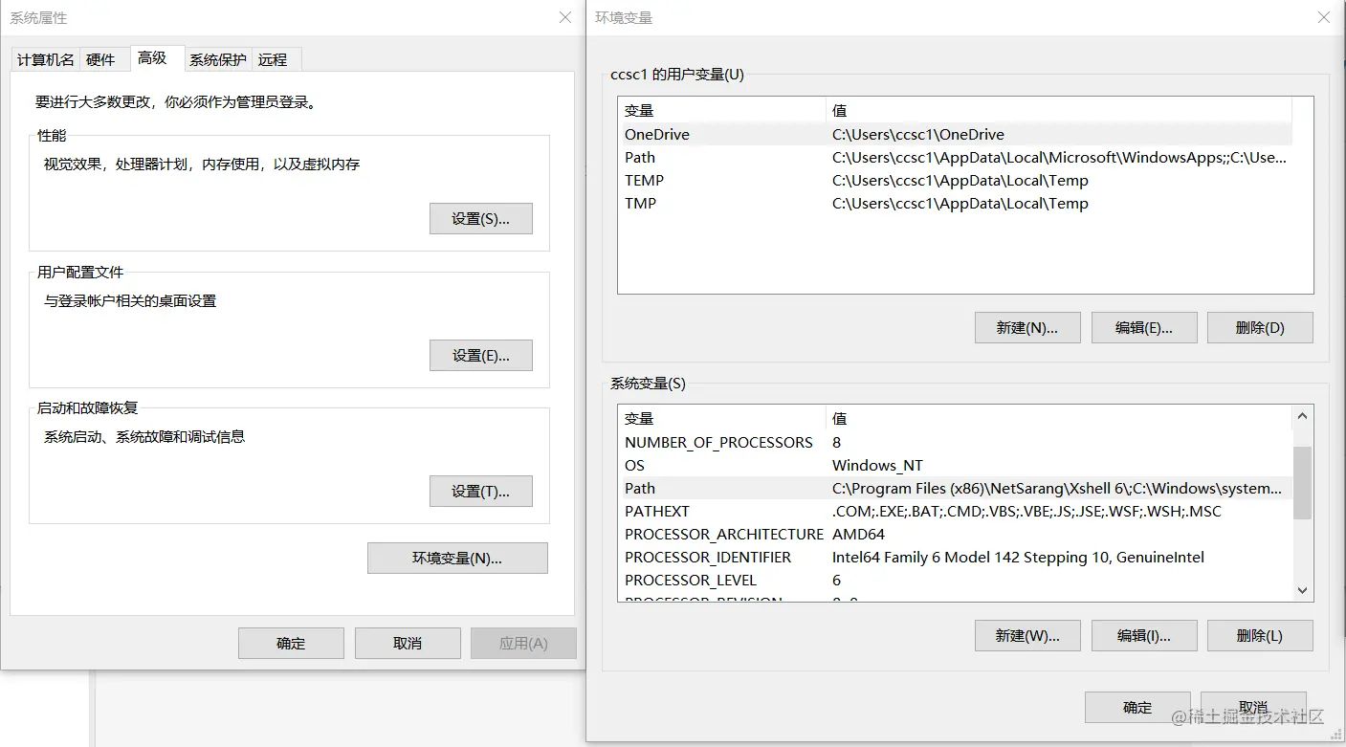Viewport: 1346px width, 747px height.
Task: Click the Windows_NT value cell
Action: (878, 465)
